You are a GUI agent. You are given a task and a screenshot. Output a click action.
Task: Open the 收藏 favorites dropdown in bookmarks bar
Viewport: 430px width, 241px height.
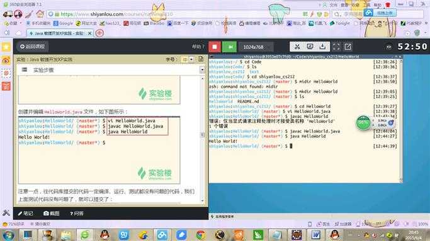[13, 23]
